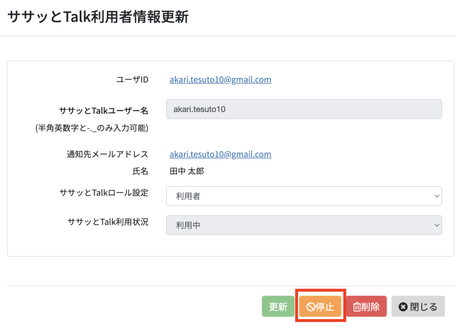The height and width of the screenshot is (329, 456).
Task: Click the prohibition icon on 停止 button
Action: click(310, 307)
